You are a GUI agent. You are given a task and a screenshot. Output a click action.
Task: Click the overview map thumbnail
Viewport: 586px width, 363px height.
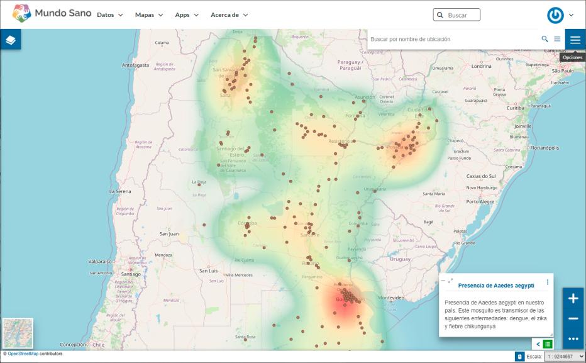(x=18, y=333)
